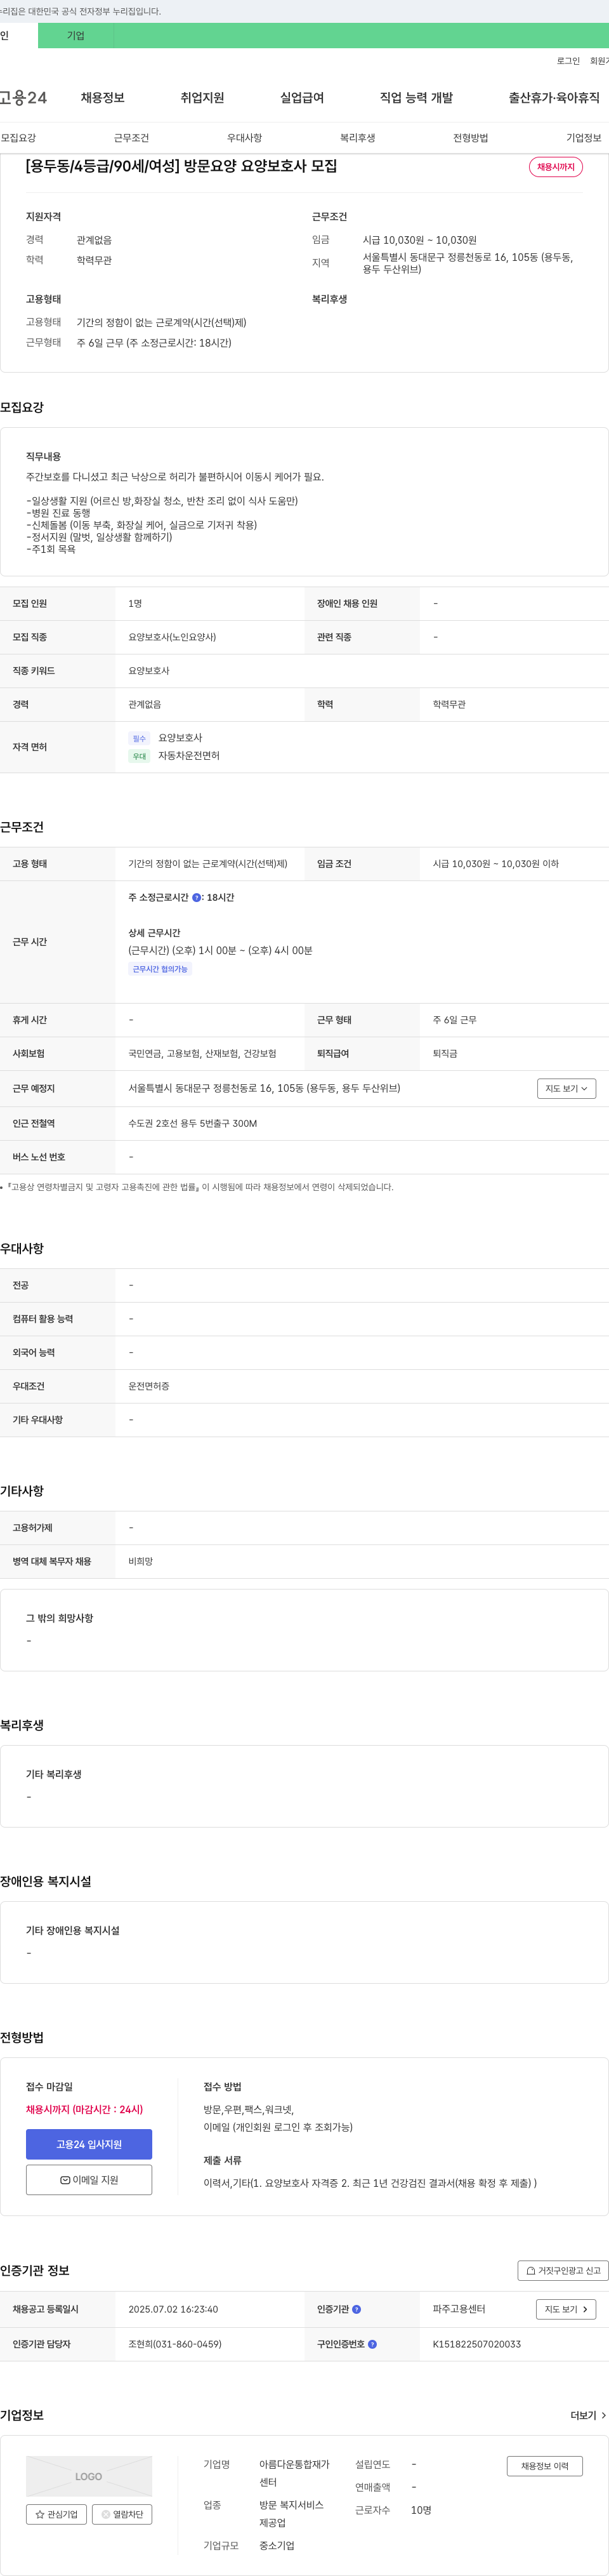Click 요양보호사(노인요양사) 모집 직종 value
Image resolution: width=609 pixels, height=2576 pixels.
point(172,637)
